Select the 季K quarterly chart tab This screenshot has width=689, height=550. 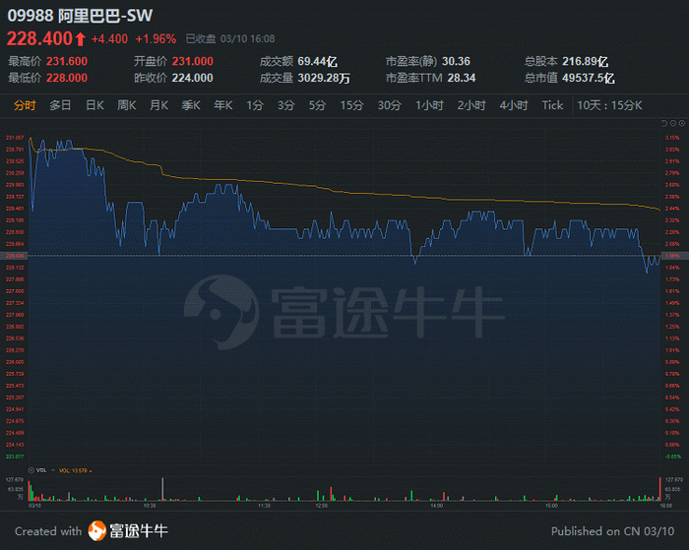tap(191, 105)
